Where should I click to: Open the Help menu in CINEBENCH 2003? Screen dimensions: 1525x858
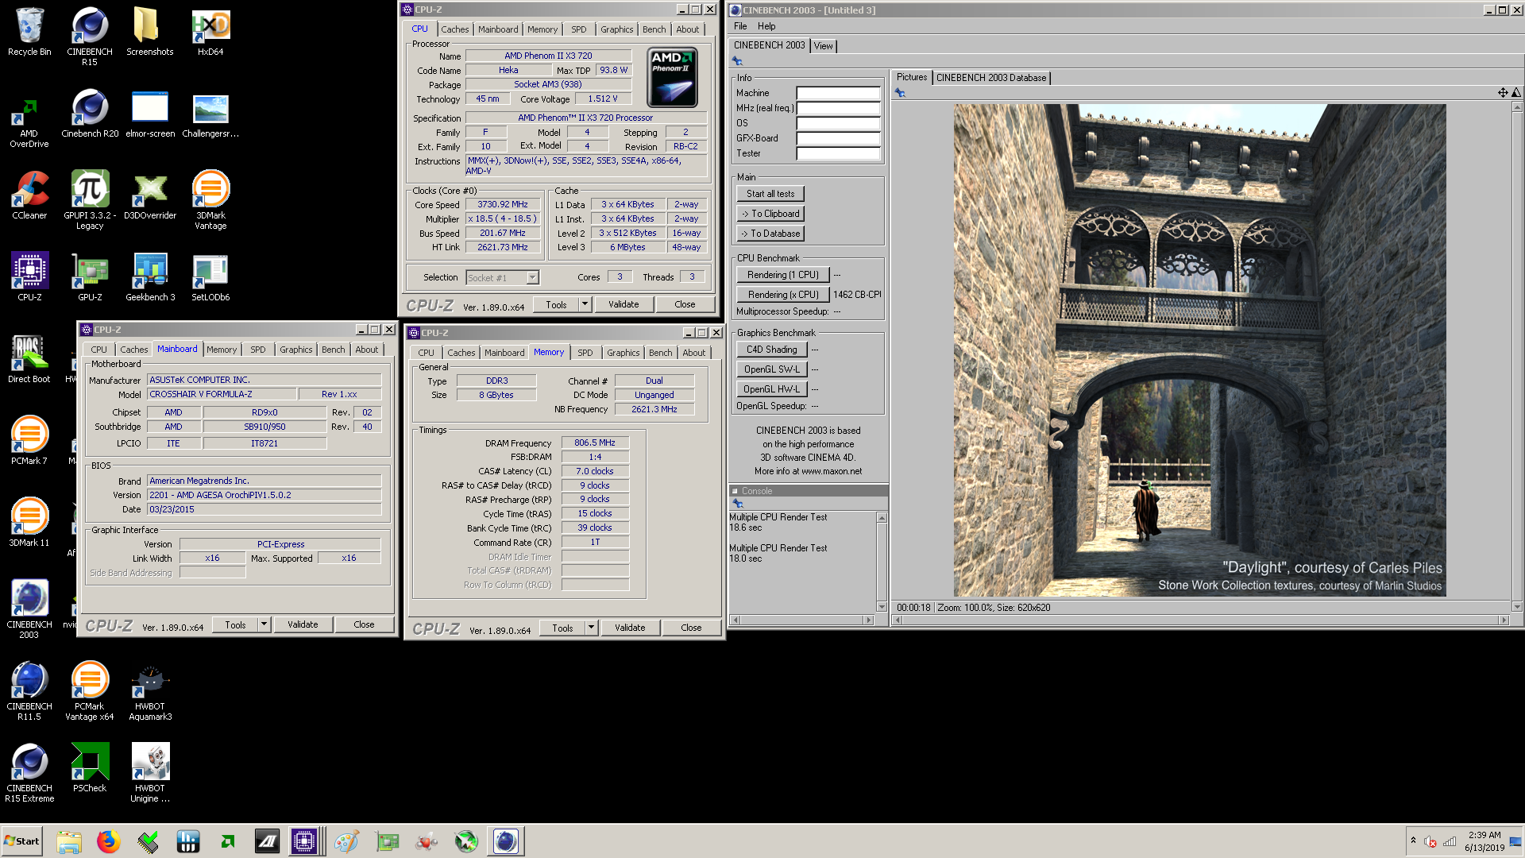766,26
